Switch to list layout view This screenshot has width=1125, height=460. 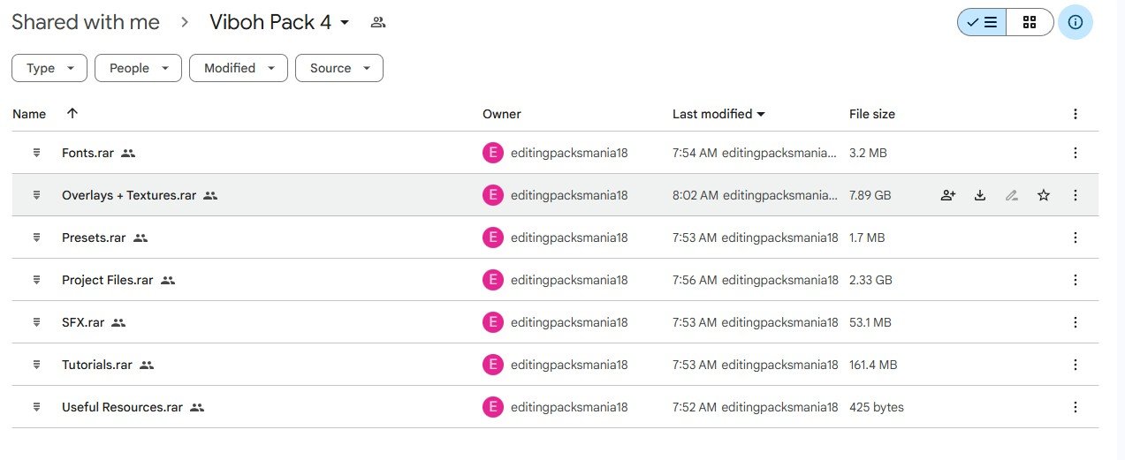[982, 23]
